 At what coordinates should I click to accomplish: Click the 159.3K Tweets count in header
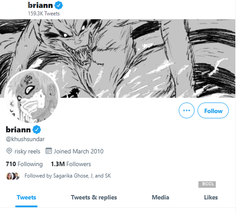tap(44, 14)
